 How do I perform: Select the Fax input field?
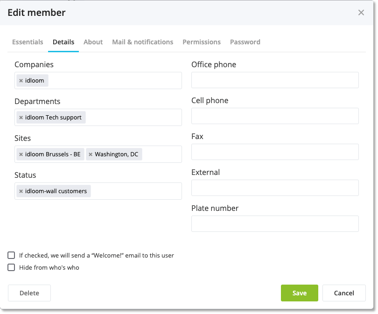click(x=275, y=152)
